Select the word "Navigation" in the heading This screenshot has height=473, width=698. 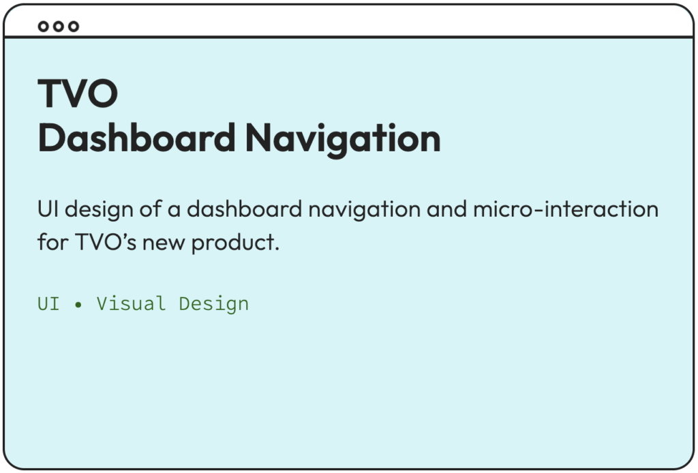pos(343,138)
